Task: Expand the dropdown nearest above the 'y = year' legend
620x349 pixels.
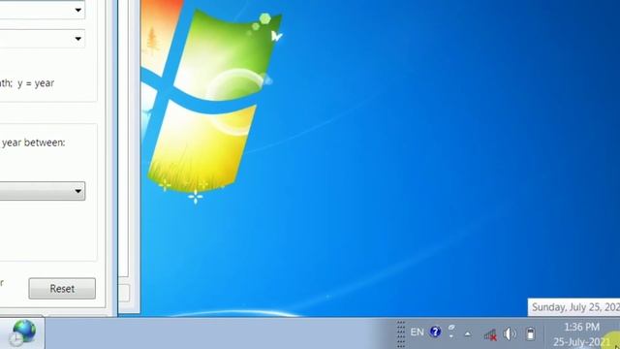Action: [43, 39]
